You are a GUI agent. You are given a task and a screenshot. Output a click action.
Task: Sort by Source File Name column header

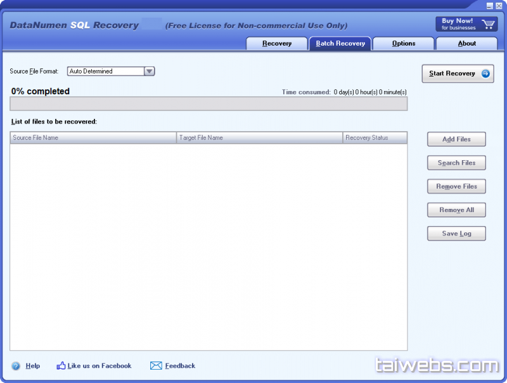[x=93, y=138]
